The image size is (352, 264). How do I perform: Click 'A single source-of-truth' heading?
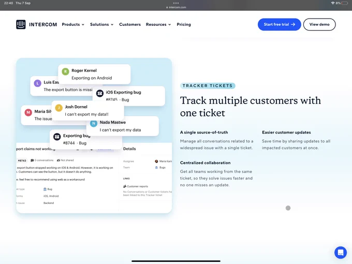(204, 133)
